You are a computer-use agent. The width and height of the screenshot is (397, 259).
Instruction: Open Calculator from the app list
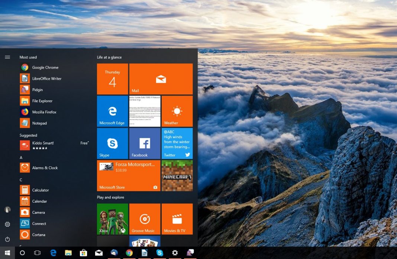54,190
